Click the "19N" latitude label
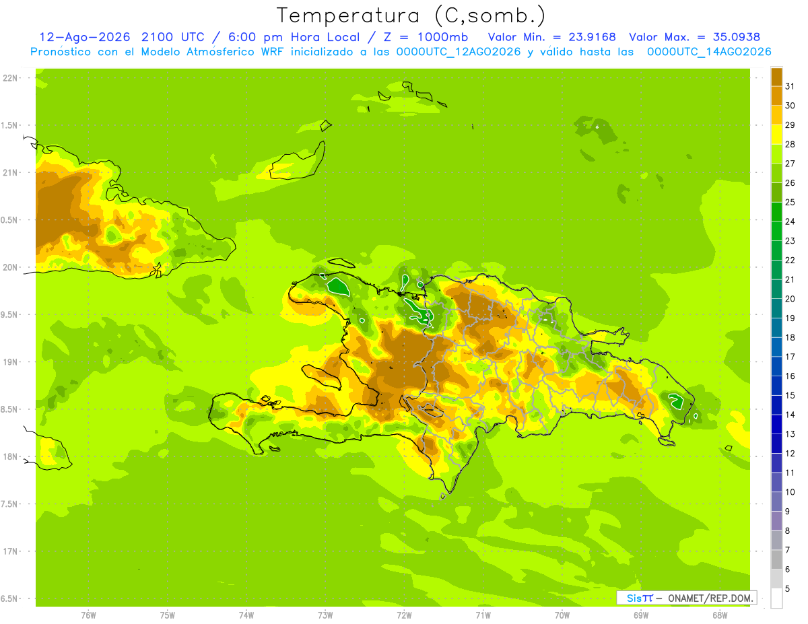Viewport: 808px width, 624px height. [11, 362]
